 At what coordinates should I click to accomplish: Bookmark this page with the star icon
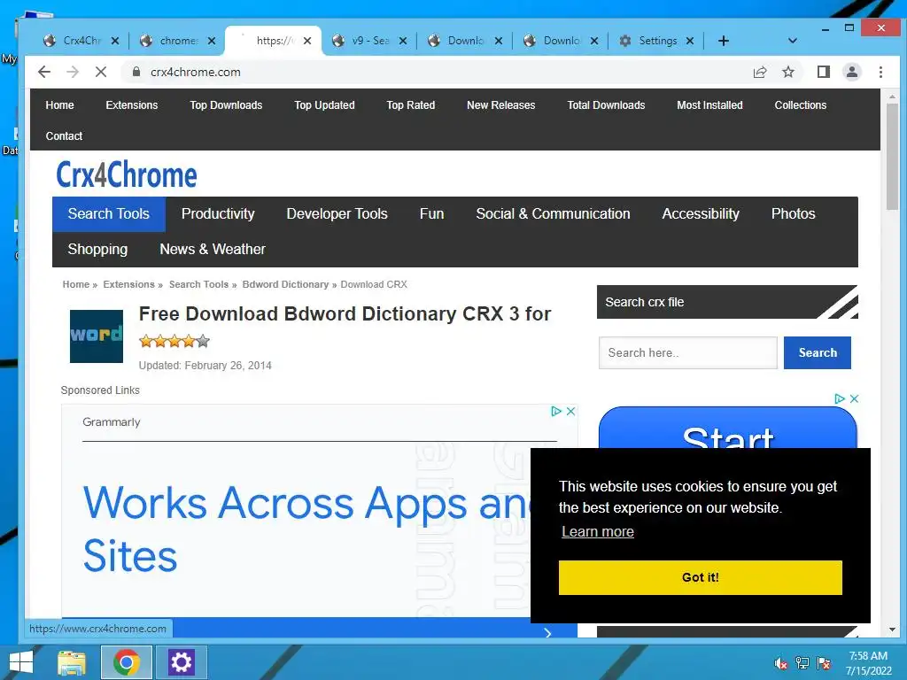[787, 72]
